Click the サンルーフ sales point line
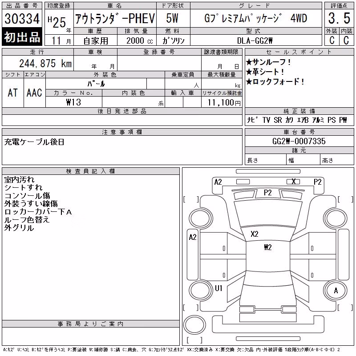356x356 pixels. coord(268,62)
